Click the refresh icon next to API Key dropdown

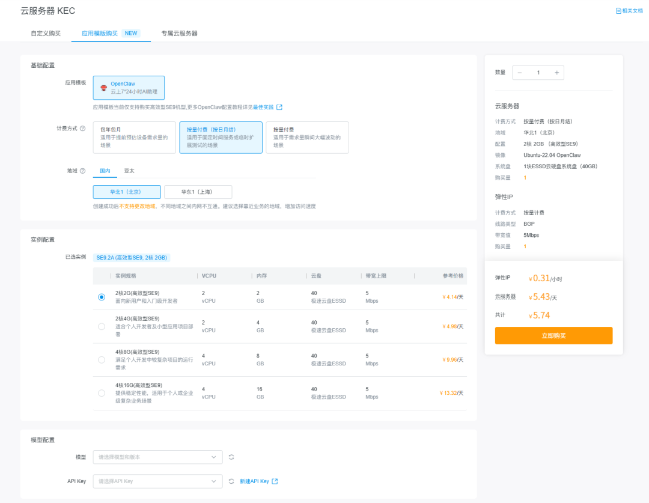[231, 481]
